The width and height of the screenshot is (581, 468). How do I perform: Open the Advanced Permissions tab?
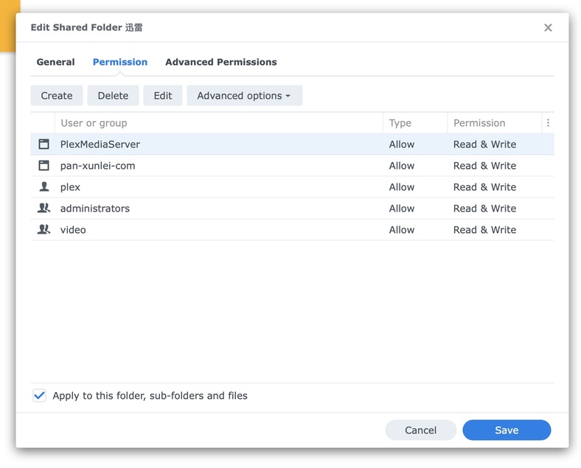click(221, 62)
